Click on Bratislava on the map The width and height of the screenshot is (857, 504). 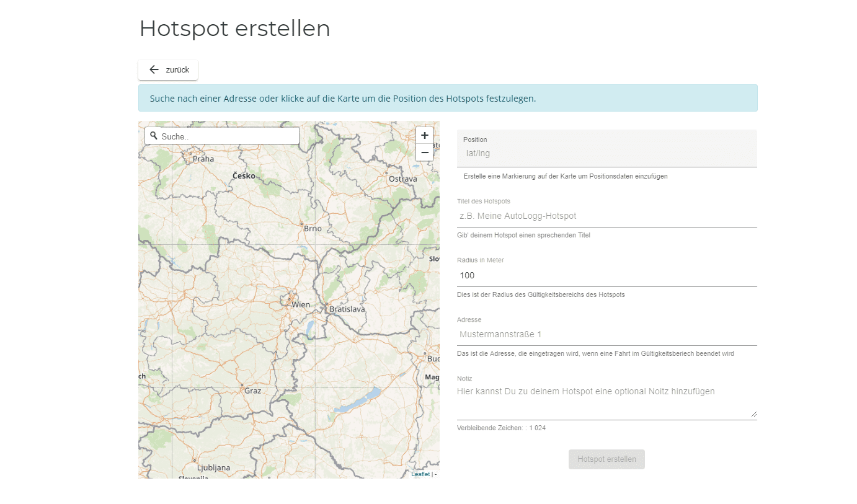[347, 309]
